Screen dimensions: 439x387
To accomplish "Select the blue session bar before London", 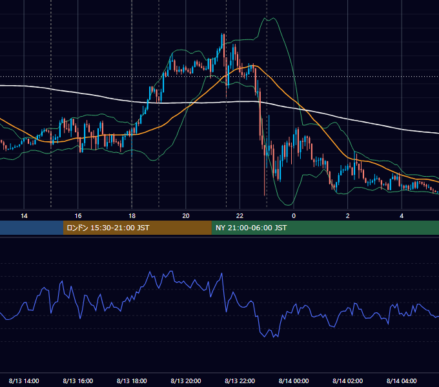I will pos(32,228).
